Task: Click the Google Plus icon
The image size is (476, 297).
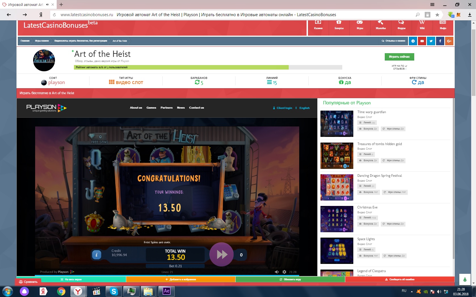Action: tap(449, 41)
